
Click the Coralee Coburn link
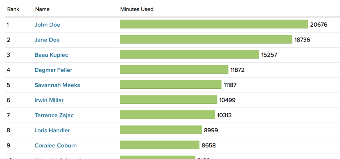pos(55,146)
